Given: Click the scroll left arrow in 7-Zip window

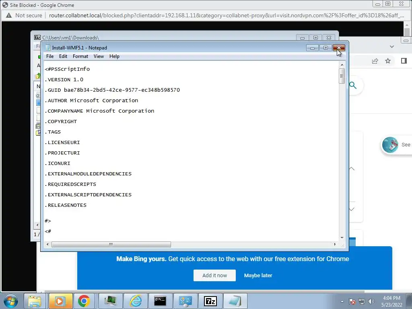Looking at the screenshot, I should [37, 225].
